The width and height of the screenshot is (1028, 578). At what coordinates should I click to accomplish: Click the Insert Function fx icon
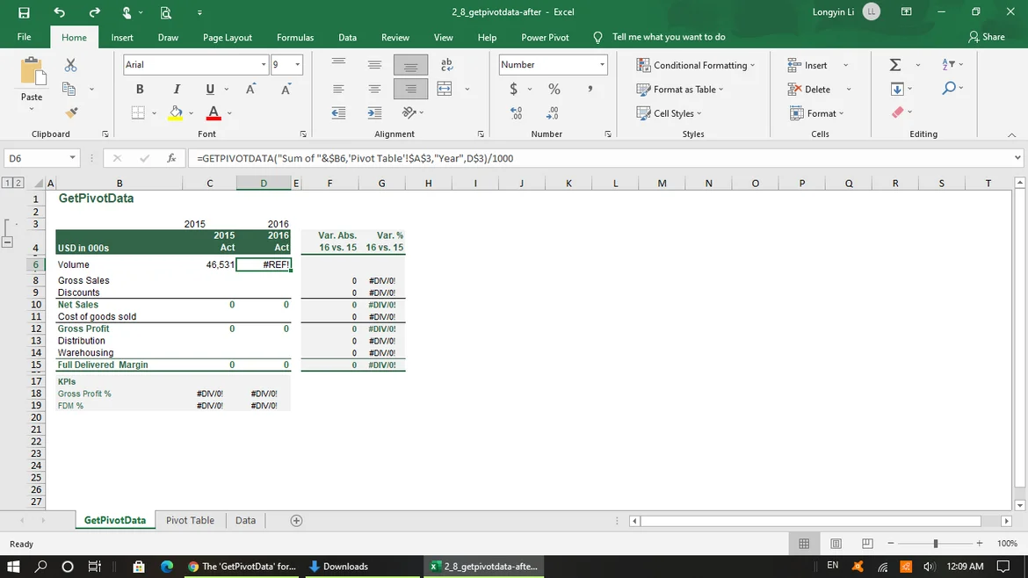(x=171, y=159)
